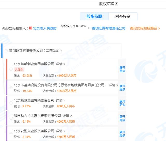166x141 pixels.
Task: Click 展开更多 for 北京市基础设施投资有限公司
Action: point(122,88)
